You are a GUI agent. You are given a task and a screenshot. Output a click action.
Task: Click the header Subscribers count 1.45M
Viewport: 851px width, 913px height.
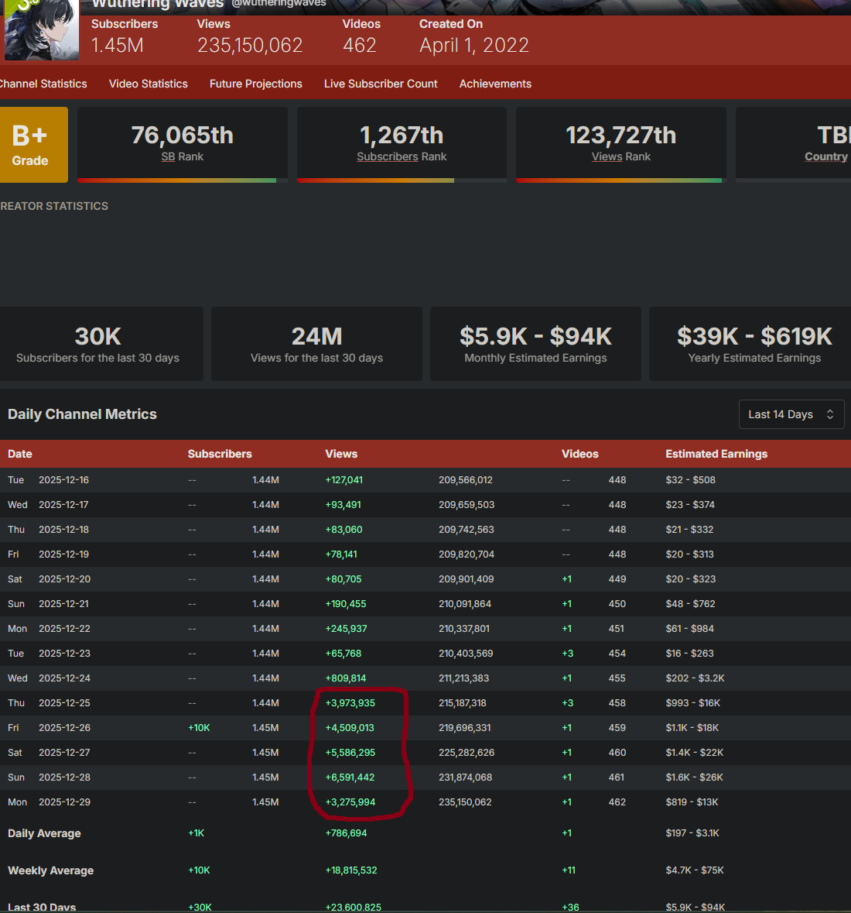click(118, 46)
